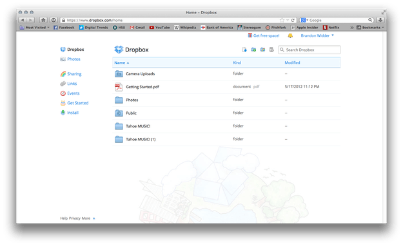Open the Gmail bookmark
This screenshot has height=246, width=403.
(137, 28)
